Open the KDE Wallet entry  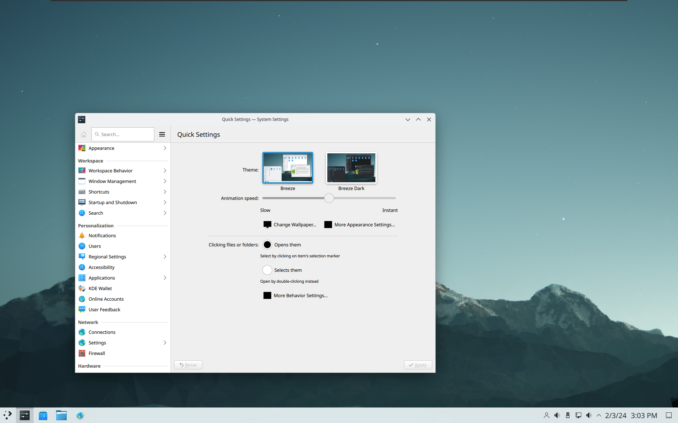123,288
